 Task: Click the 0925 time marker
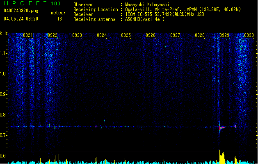tap(126, 35)
